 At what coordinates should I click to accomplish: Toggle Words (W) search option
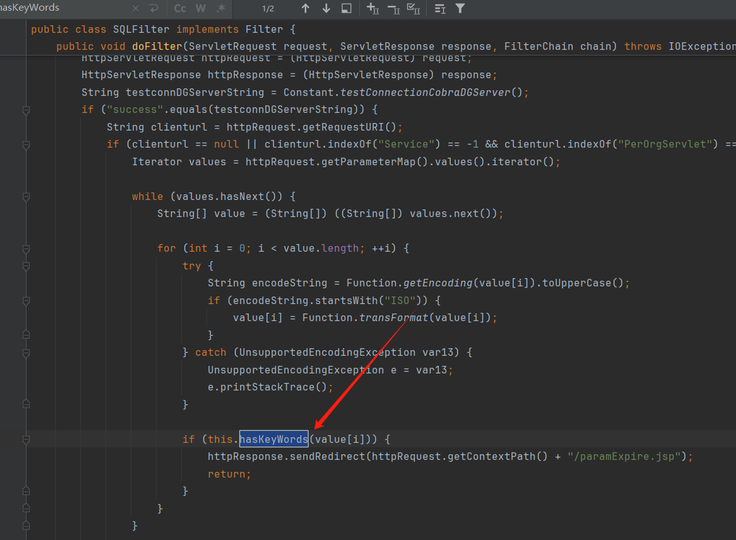(201, 8)
